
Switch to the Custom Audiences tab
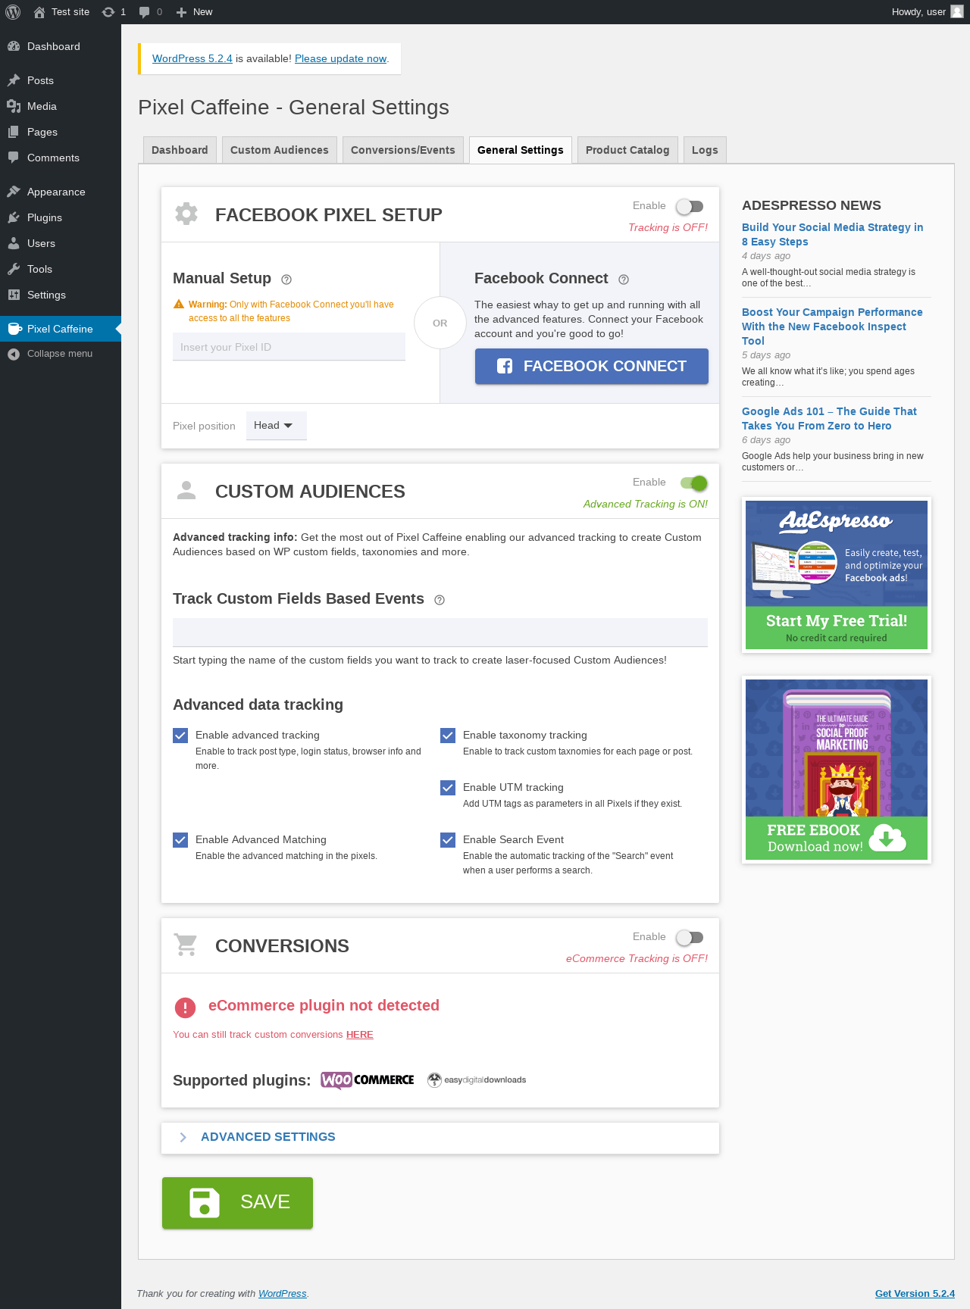pyautogui.click(x=280, y=150)
